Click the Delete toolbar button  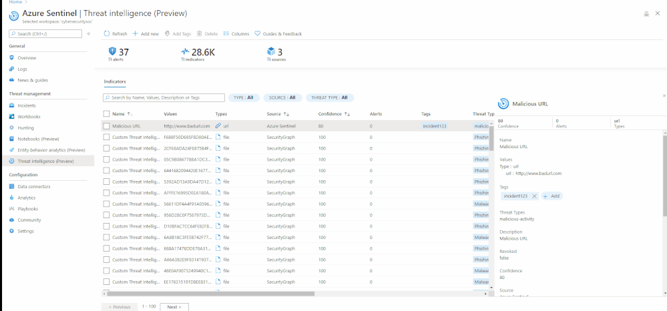[207, 33]
